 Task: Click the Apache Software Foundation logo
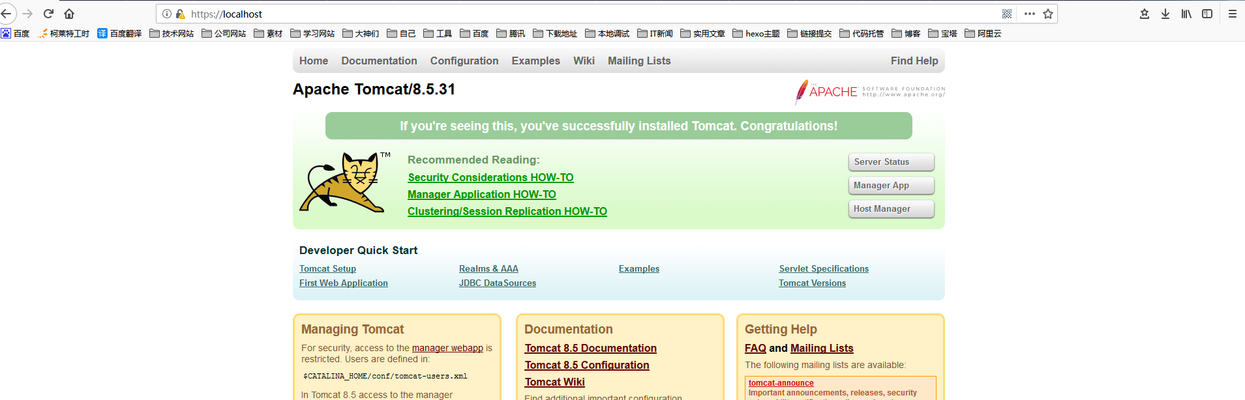tap(869, 92)
